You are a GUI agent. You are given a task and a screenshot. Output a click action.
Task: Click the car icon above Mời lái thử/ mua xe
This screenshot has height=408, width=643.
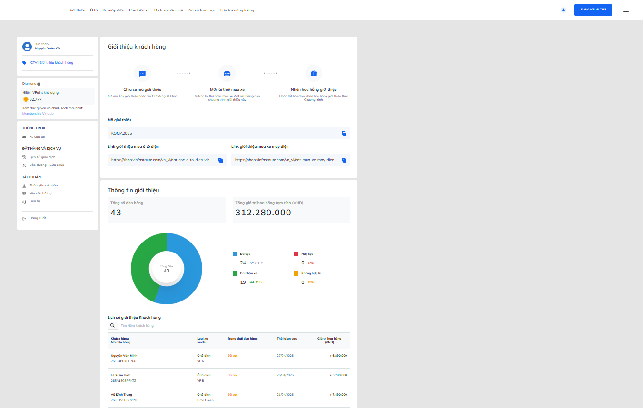tap(227, 73)
